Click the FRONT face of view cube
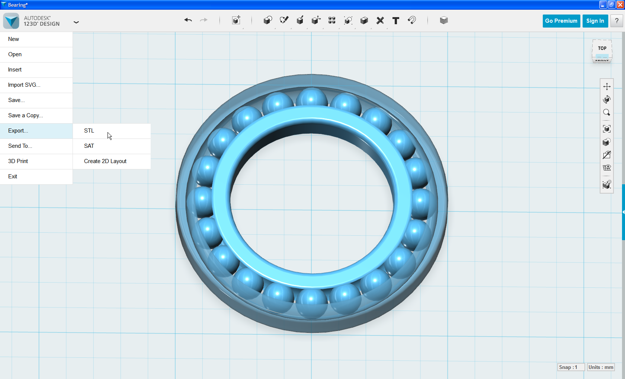This screenshot has height=379, width=625. point(602,60)
